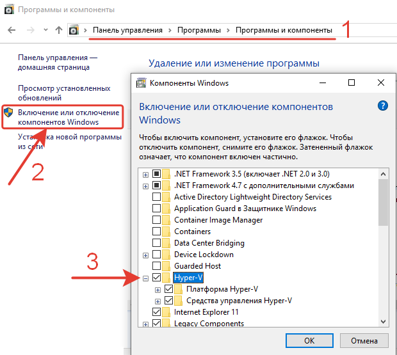Open the recent locations dropdown chevron

(45, 30)
